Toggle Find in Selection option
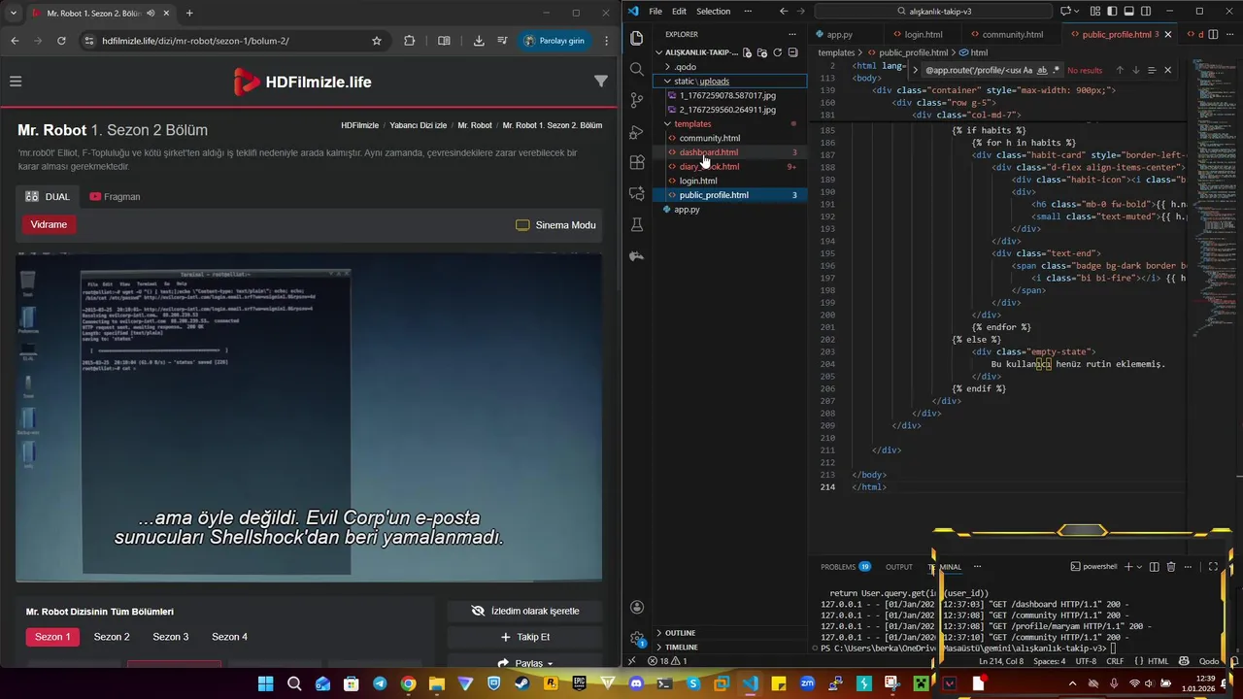The image size is (1243, 699). [x=1152, y=70]
